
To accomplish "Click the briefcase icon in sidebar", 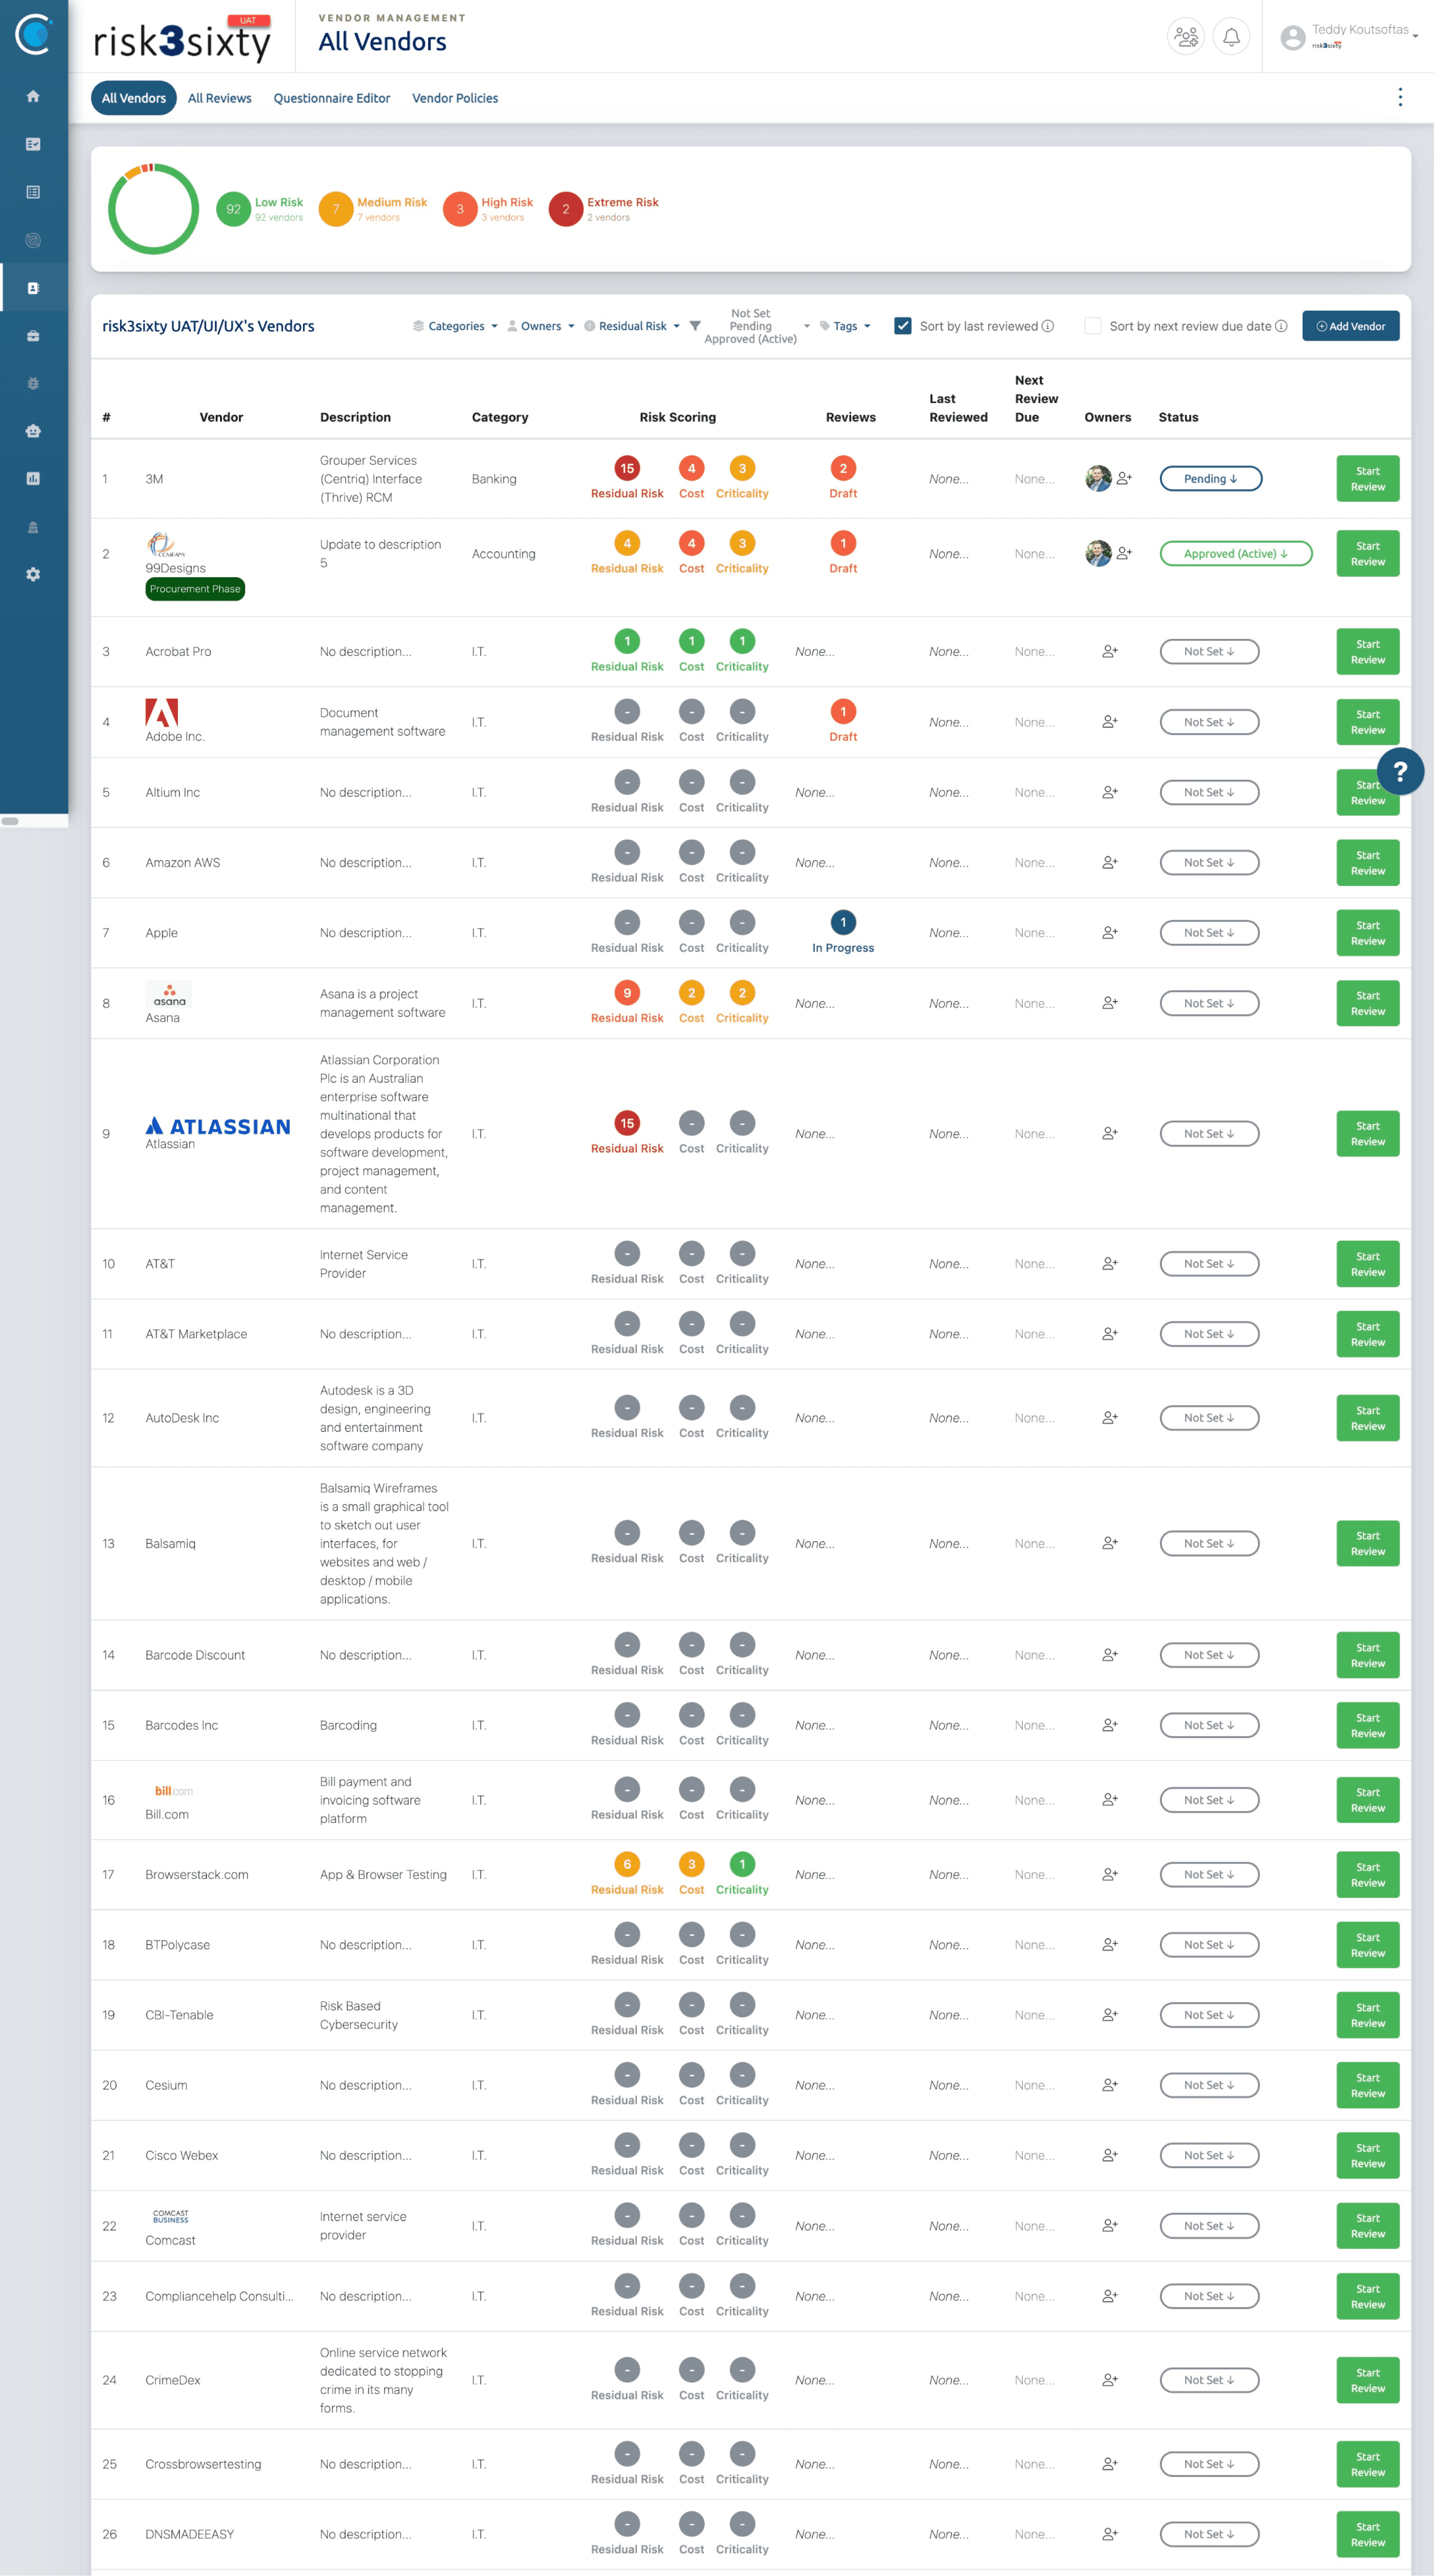I will [x=33, y=336].
